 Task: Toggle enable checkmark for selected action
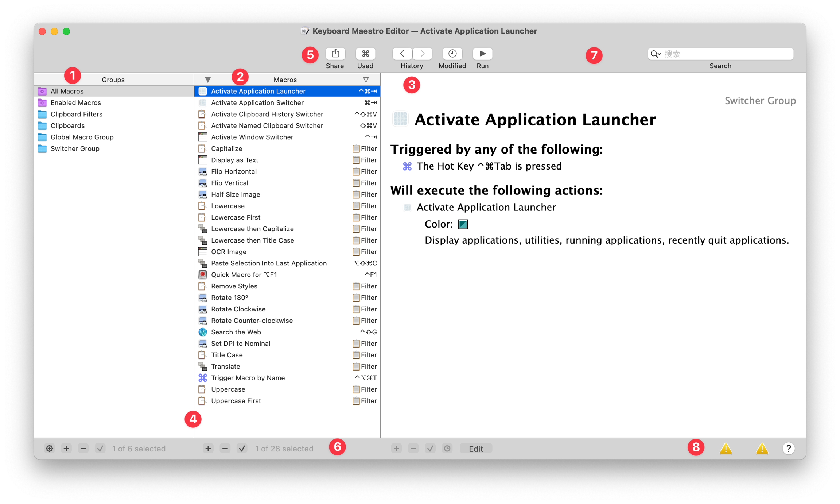[x=430, y=448]
